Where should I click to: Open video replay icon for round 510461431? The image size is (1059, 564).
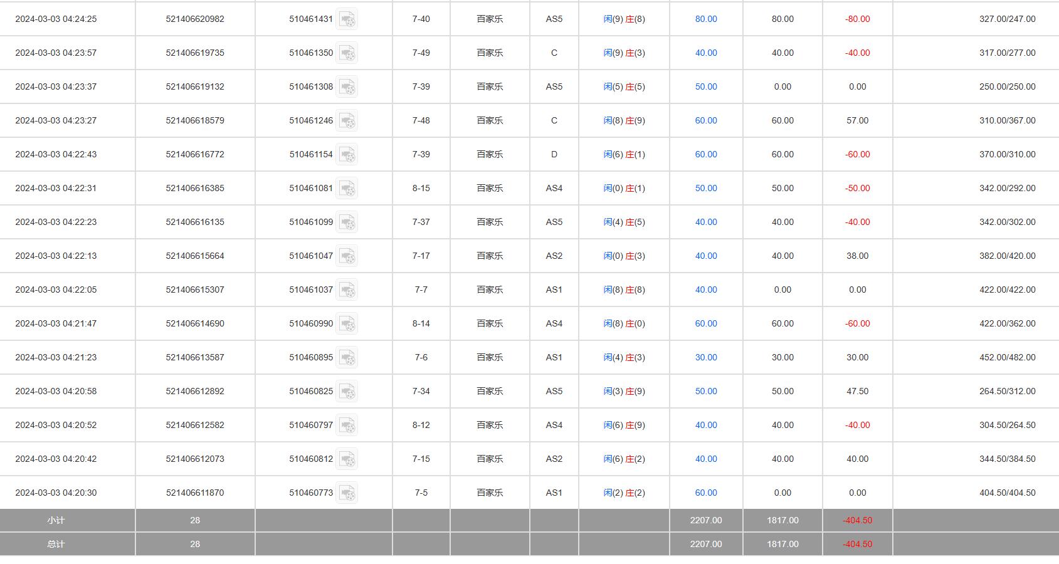[347, 19]
